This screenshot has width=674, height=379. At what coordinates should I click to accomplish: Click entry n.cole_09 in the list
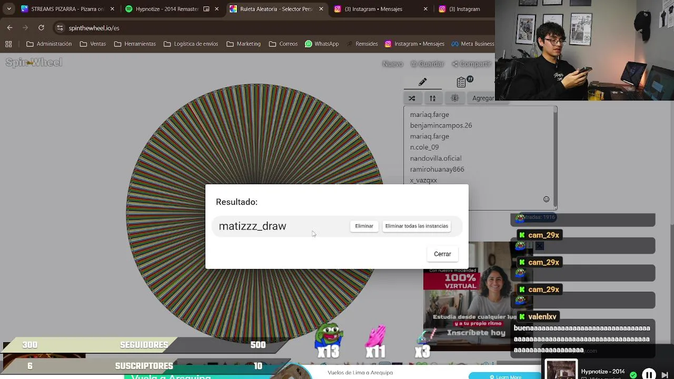point(424,147)
